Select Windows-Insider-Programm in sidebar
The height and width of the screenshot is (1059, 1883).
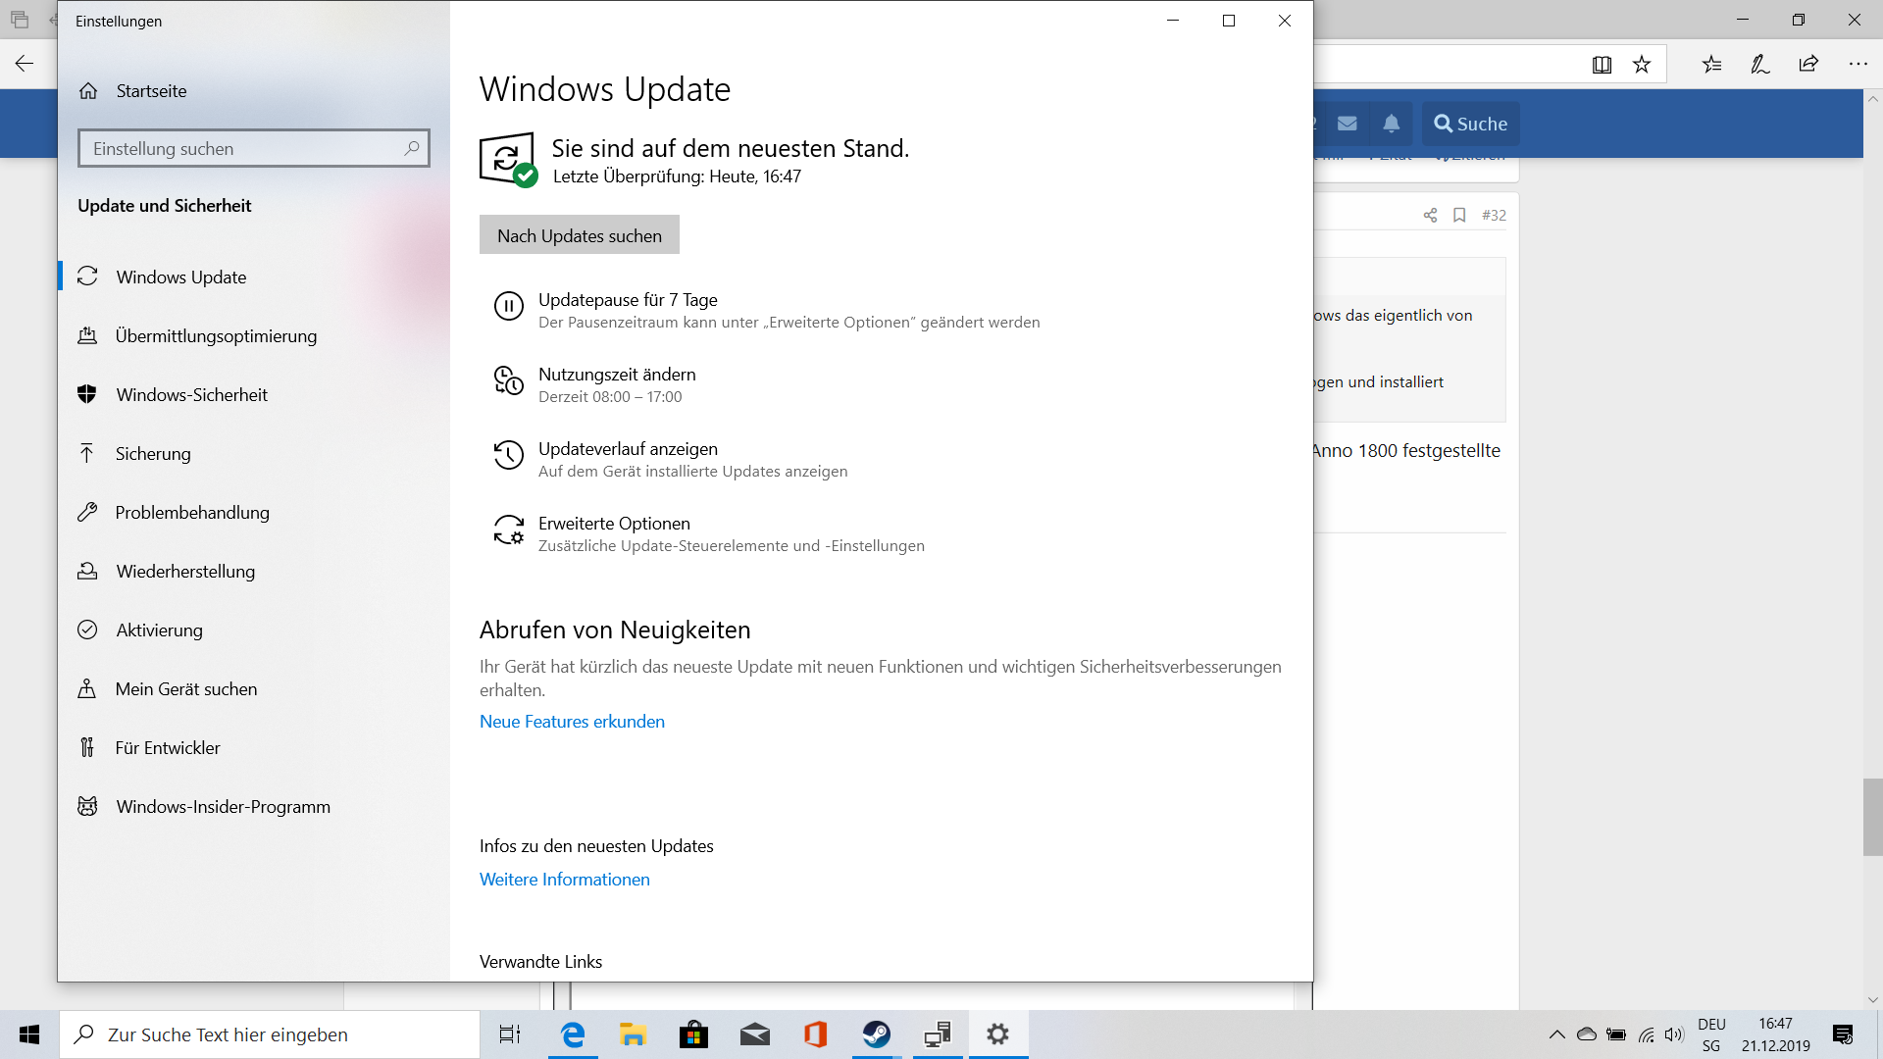pos(223,807)
